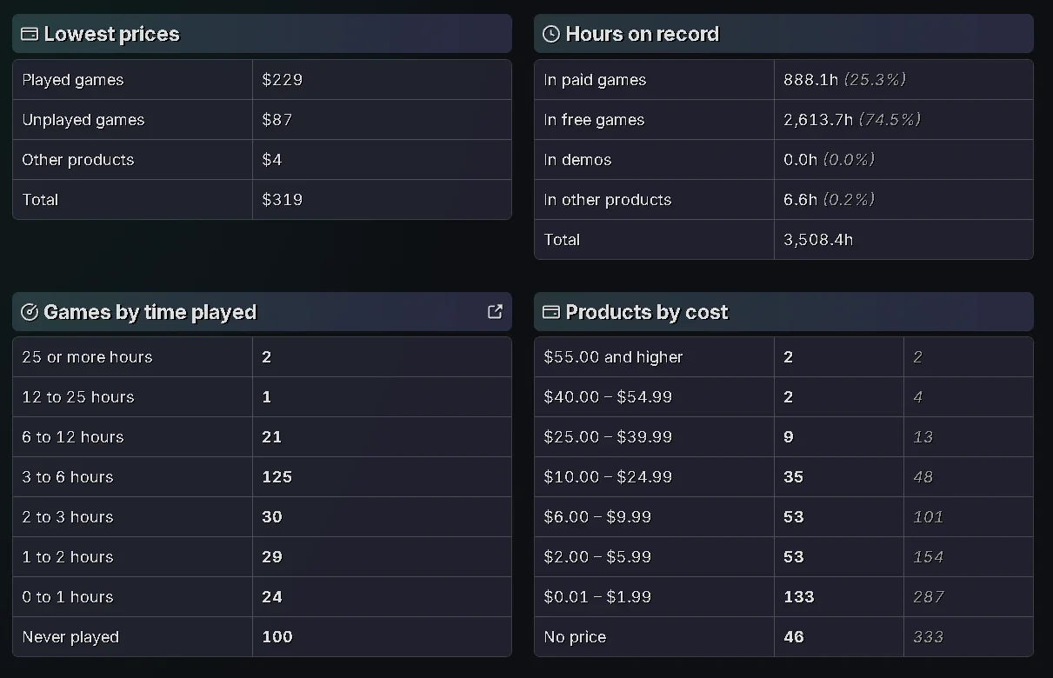The width and height of the screenshot is (1053, 678).
Task: Click the Products by cost heading
Action: click(x=646, y=312)
